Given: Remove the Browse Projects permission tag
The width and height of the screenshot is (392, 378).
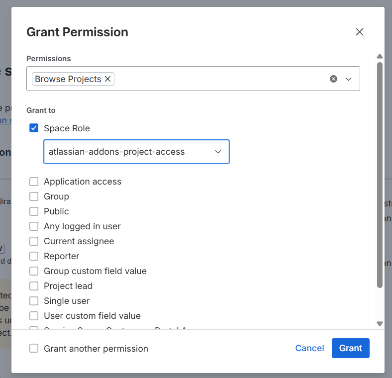Looking at the screenshot, I should pos(107,79).
